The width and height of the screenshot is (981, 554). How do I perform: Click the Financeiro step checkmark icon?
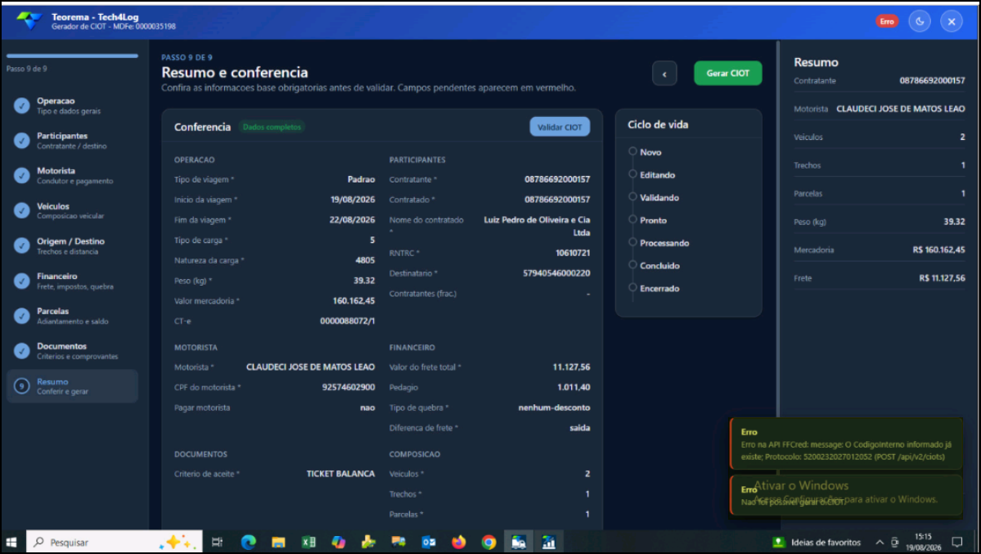click(x=22, y=281)
